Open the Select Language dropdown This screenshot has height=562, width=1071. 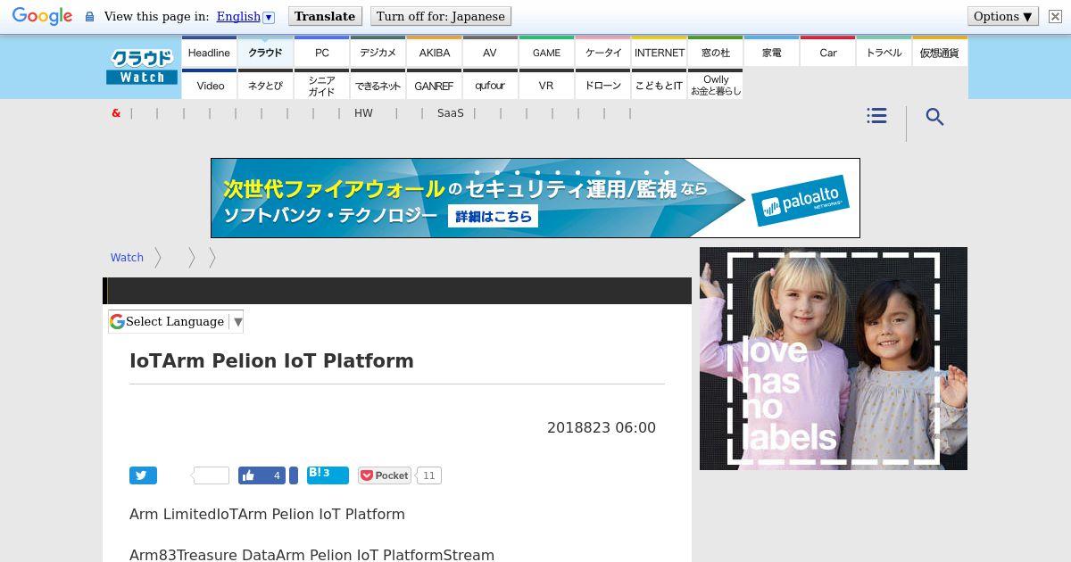pos(176,321)
